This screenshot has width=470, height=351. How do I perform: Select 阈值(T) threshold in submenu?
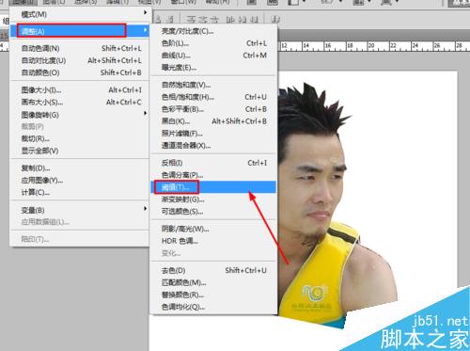(213, 187)
